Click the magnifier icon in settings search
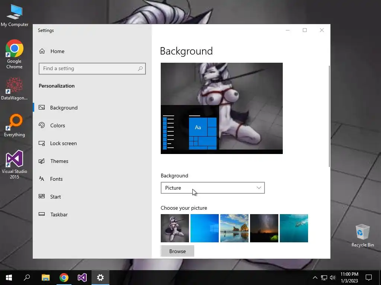This screenshot has height=285, width=381. (140, 69)
